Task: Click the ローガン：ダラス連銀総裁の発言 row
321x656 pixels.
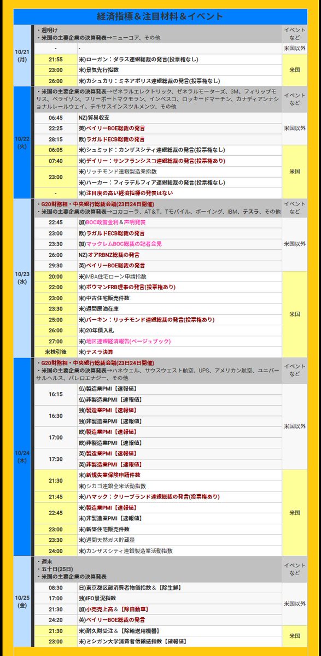Action: (x=179, y=59)
